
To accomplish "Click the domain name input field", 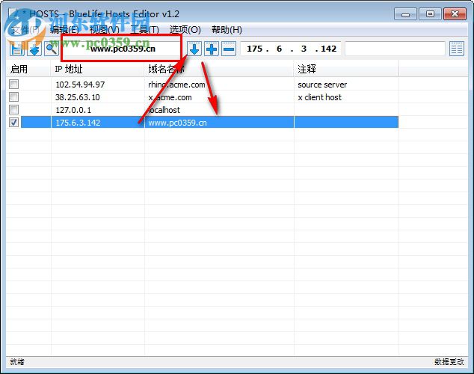I will point(123,49).
